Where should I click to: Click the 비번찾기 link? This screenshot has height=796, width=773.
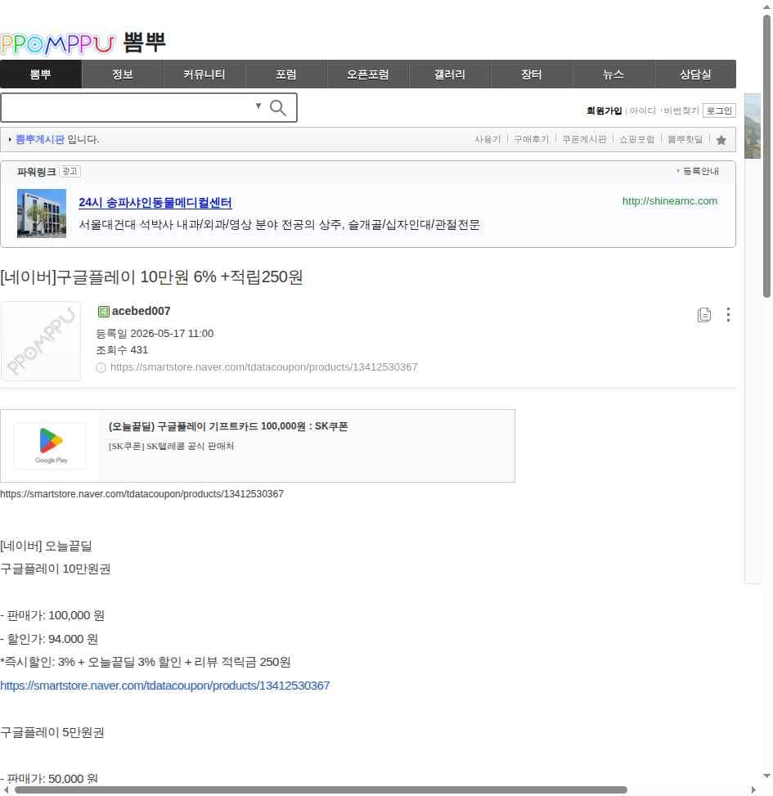tap(681, 110)
